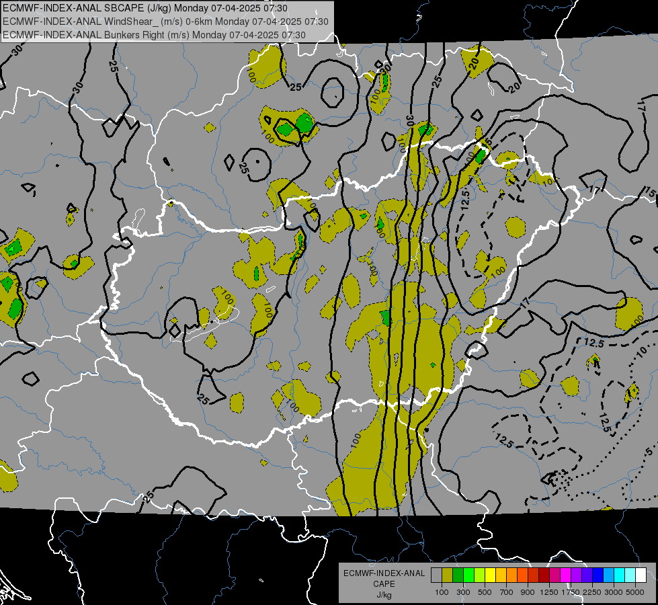Click the gray swatch in the CAPE legend
Image resolution: width=658 pixels, height=605 pixels.
(x=436, y=575)
